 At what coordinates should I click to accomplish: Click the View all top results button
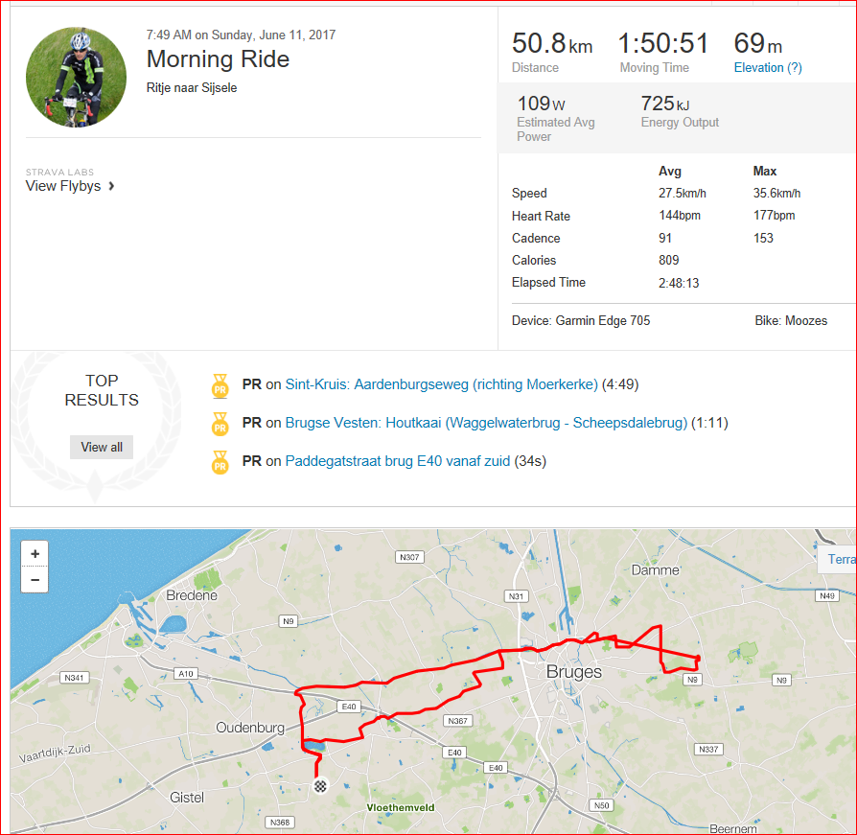102,447
